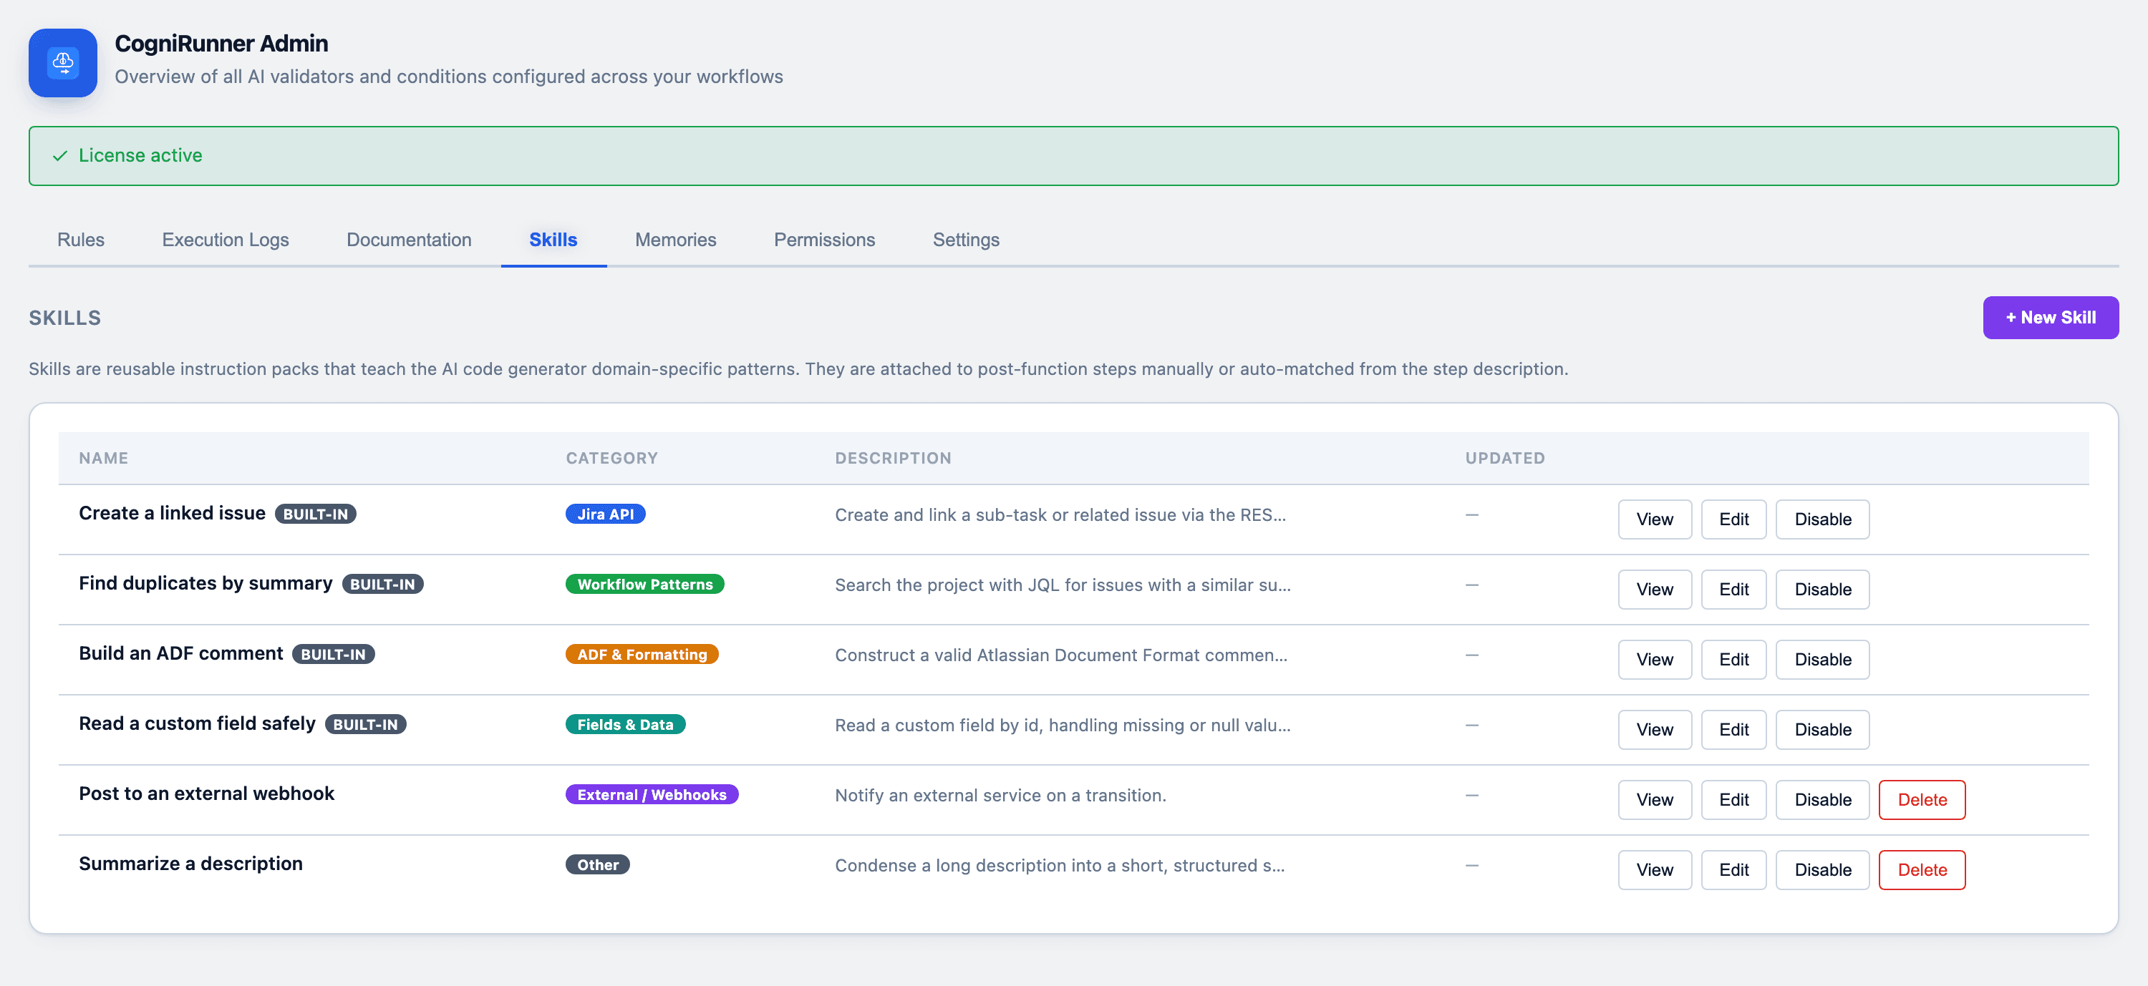Image resolution: width=2148 pixels, height=986 pixels.
Task: Click the skill name 'Build an ADF comment'
Action: point(181,653)
